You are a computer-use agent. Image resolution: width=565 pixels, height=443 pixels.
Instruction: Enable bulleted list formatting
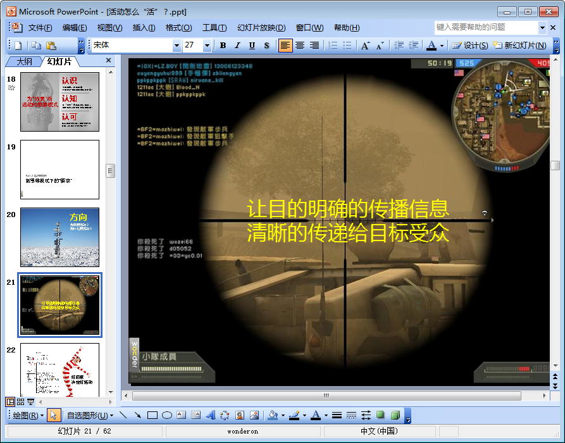[x=347, y=46]
